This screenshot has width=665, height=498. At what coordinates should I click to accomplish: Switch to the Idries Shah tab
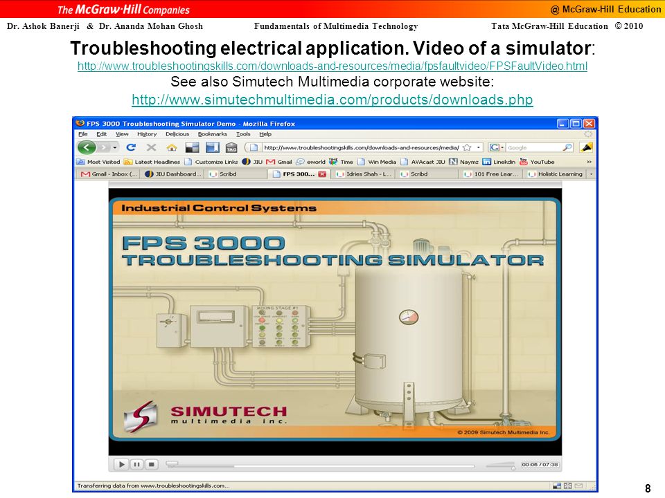(364, 174)
